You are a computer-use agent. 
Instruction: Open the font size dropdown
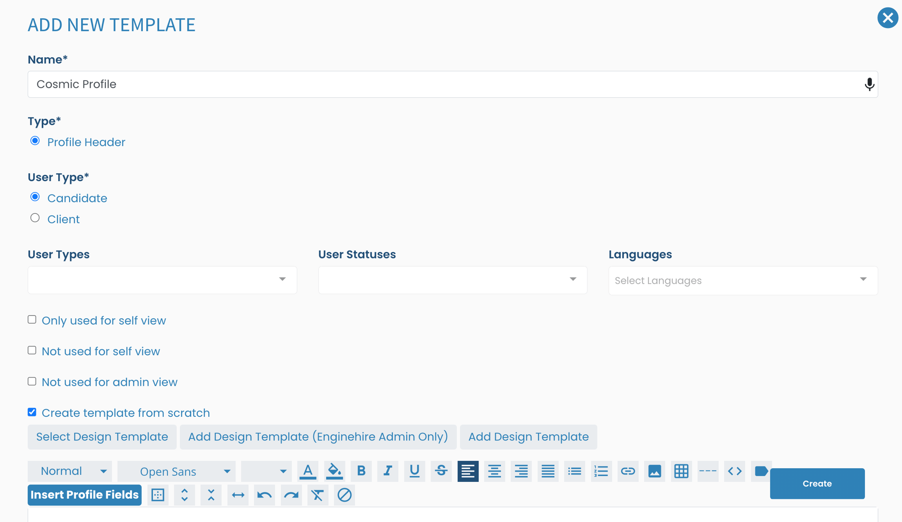coord(266,471)
